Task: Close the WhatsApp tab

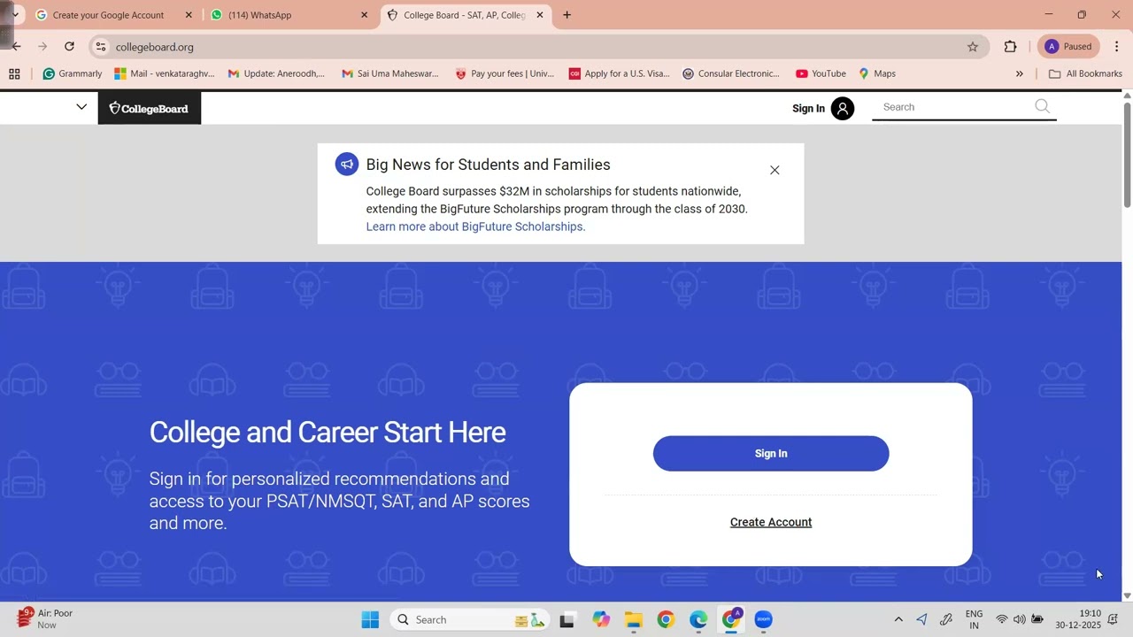Action: coord(364,15)
